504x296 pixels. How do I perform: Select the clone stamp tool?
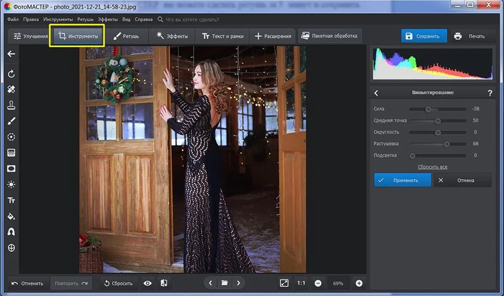(11, 105)
